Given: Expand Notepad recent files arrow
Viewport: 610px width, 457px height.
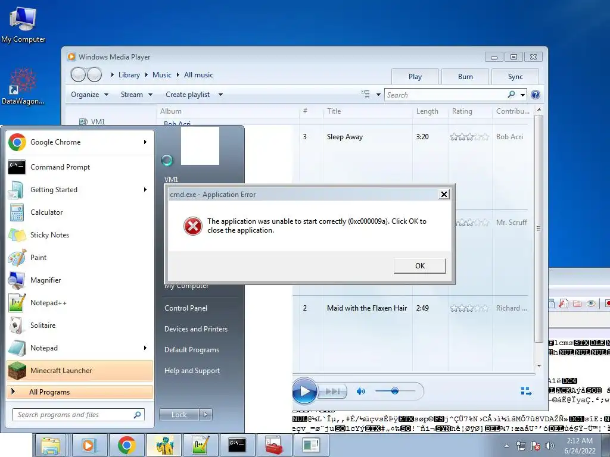Looking at the screenshot, I should click(x=145, y=348).
